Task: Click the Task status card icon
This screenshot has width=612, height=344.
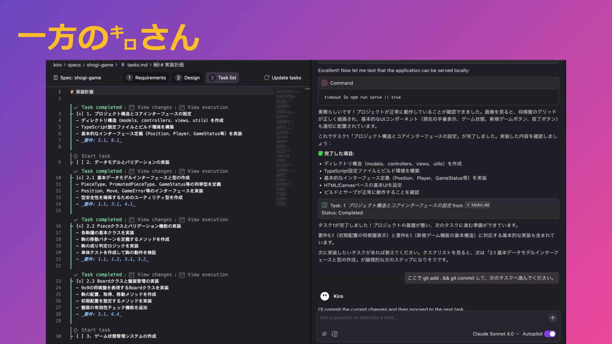Action: [x=325, y=205]
